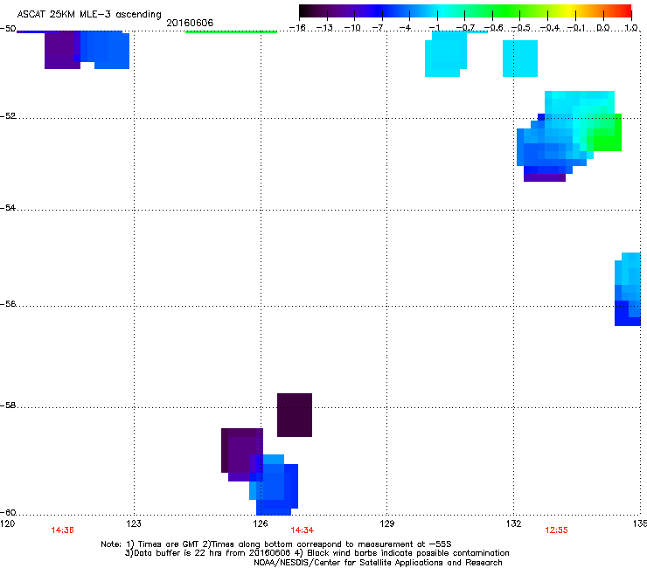
Task: Click the green strip along the top near 126
Action: click(x=231, y=31)
